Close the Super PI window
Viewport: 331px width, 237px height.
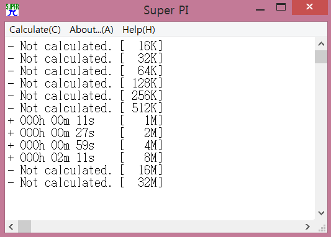tap(310, 7)
